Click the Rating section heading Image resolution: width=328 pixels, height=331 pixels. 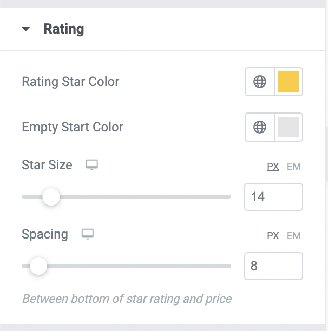coord(63,29)
